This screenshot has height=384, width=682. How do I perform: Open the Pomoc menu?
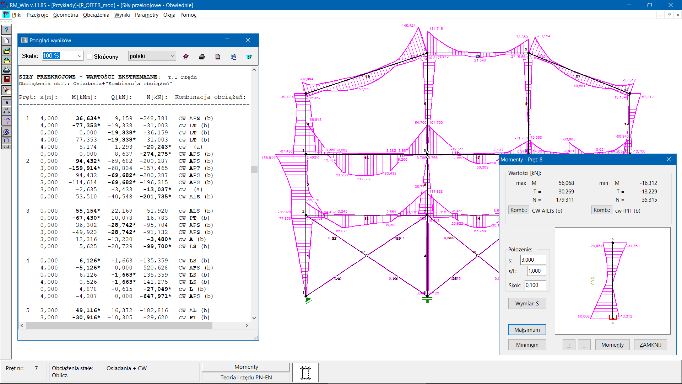tap(188, 15)
